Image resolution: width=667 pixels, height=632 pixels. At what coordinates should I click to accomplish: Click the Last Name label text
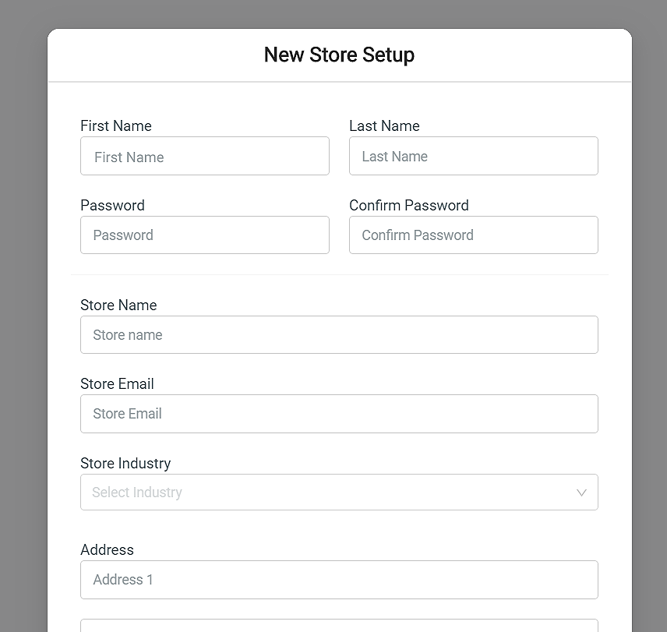384,126
